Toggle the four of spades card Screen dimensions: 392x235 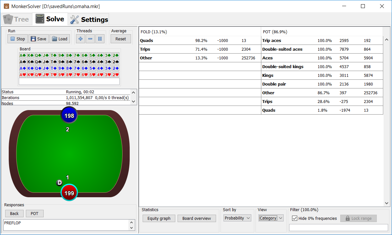tap(100, 62)
